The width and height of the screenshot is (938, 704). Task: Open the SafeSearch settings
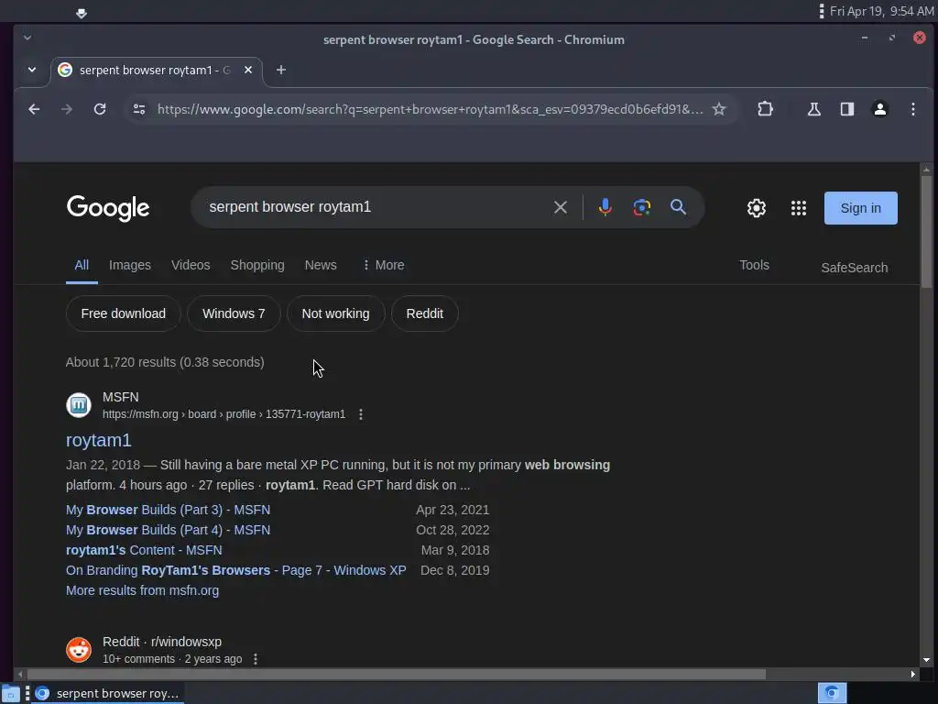coord(855,268)
